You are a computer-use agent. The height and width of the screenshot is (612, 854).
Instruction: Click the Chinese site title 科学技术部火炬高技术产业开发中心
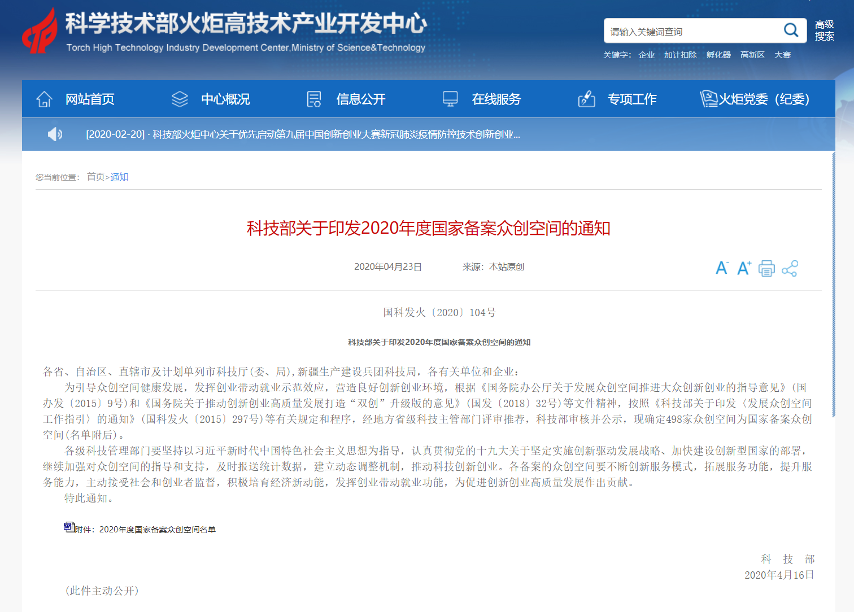pos(246,24)
